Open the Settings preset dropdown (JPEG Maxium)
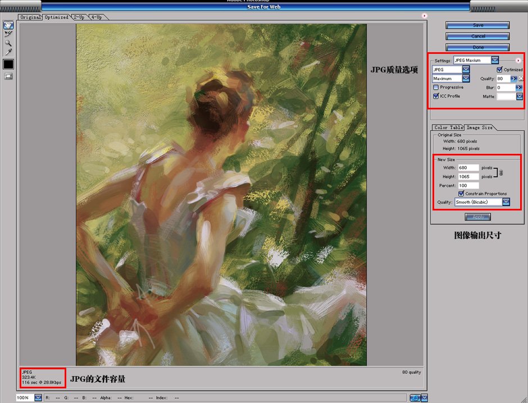This screenshot has width=528, height=403. coord(476,60)
